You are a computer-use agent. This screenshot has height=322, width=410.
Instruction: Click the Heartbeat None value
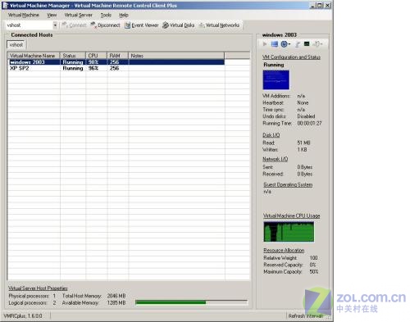pos(303,102)
